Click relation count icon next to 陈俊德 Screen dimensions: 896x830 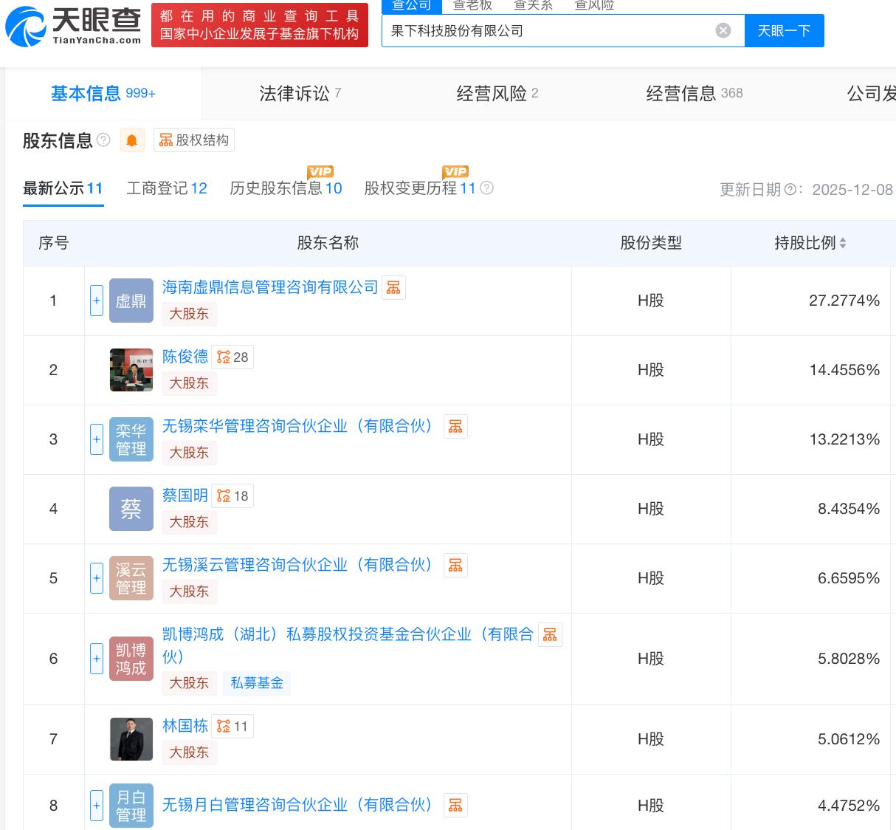[232, 357]
